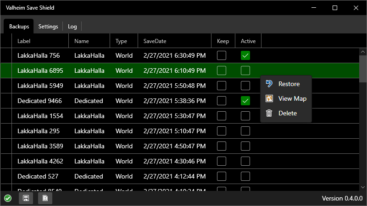Sort by the SaveDate column header
Screen dimensions: 367x206
click(175, 41)
